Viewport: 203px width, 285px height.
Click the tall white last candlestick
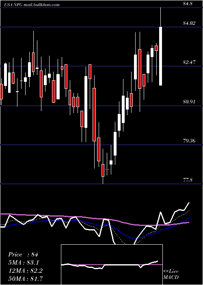click(161, 56)
